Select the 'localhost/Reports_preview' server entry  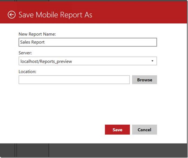pyautogui.click(x=46, y=61)
